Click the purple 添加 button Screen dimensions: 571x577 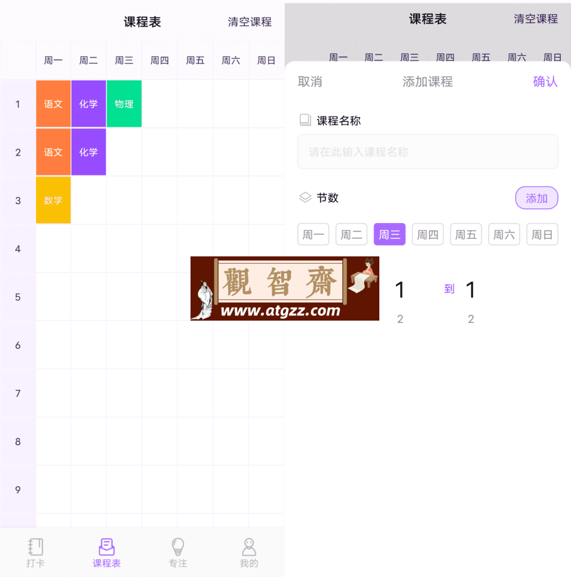(537, 198)
